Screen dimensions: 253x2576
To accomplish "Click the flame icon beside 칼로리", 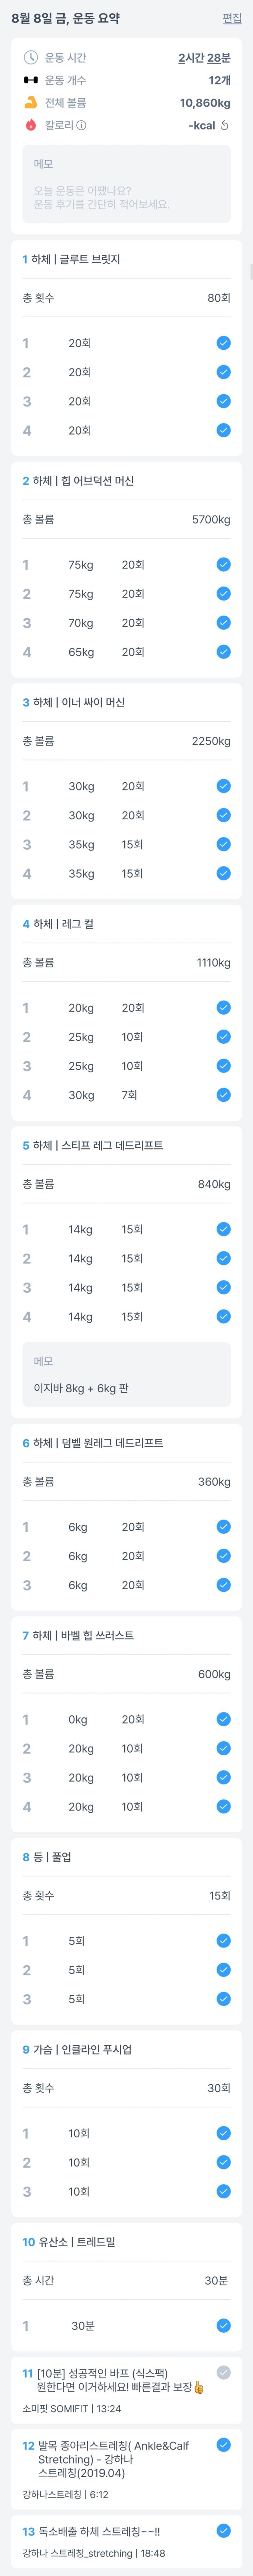I will pyautogui.click(x=31, y=125).
